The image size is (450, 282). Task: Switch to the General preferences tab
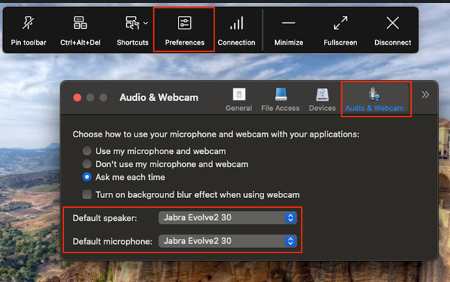click(x=239, y=100)
